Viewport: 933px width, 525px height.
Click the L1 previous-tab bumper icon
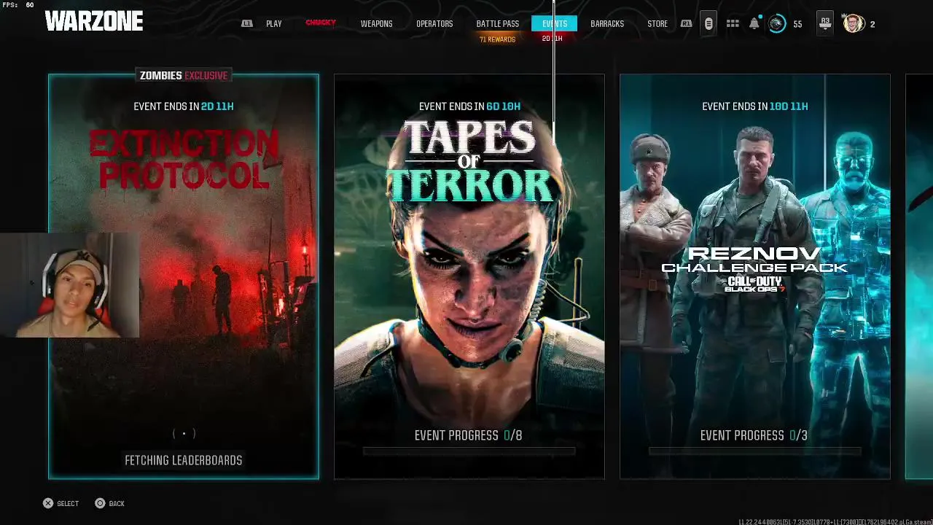pos(247,24)
